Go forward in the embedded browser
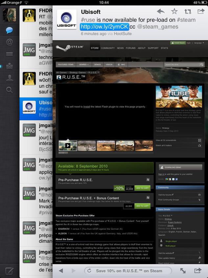 [74, 271]
